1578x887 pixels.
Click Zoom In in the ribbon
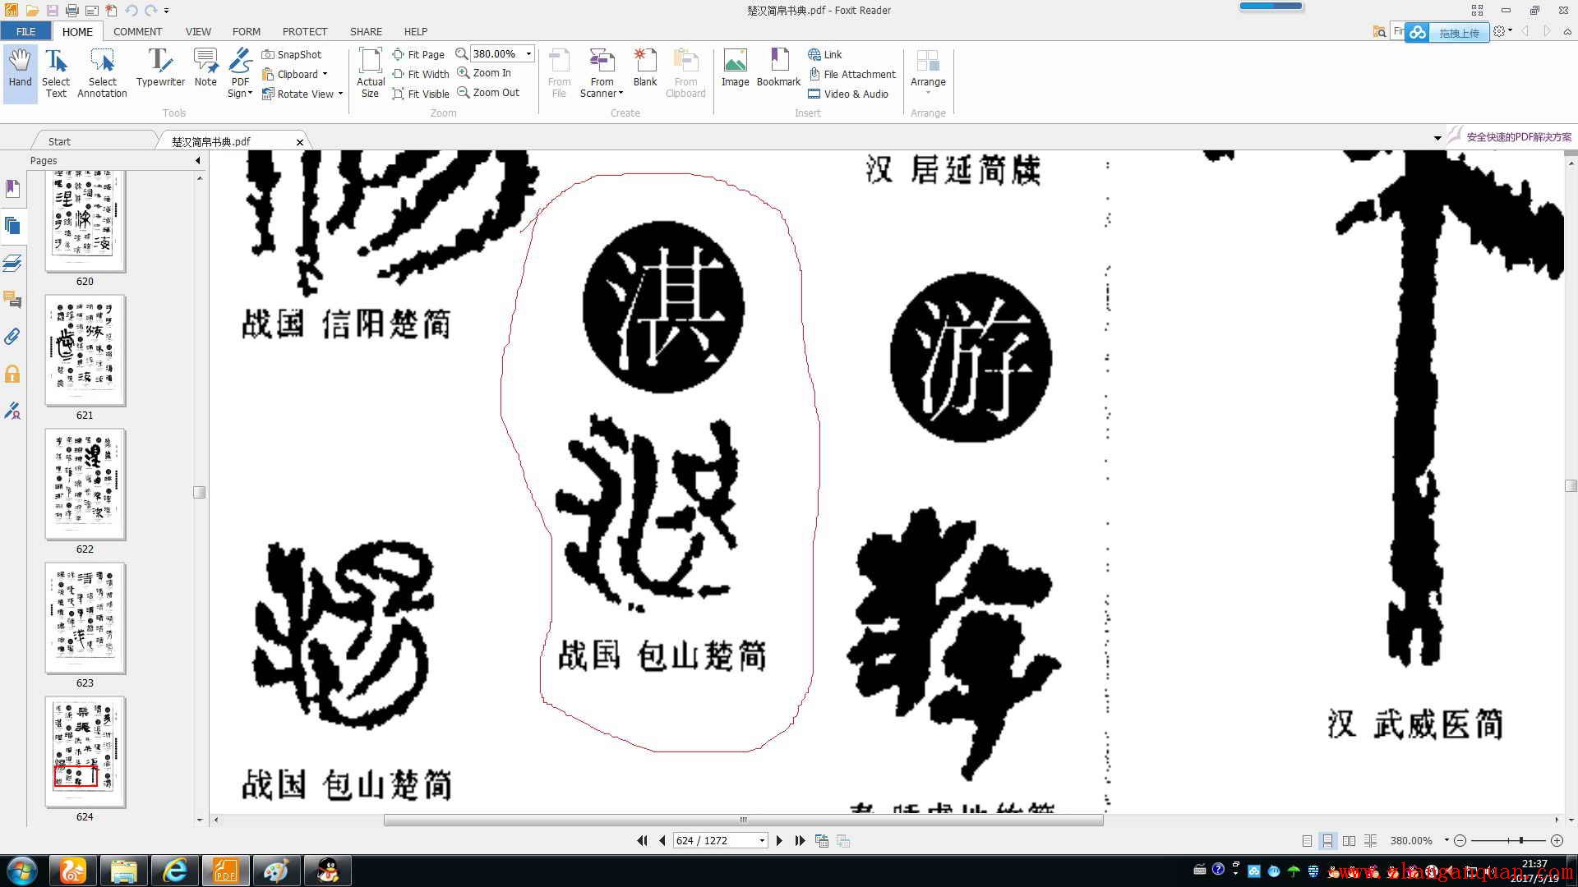coord(484,73)
